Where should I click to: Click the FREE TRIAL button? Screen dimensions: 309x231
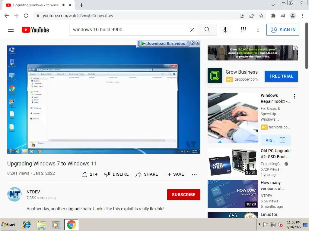click(281, 76)
